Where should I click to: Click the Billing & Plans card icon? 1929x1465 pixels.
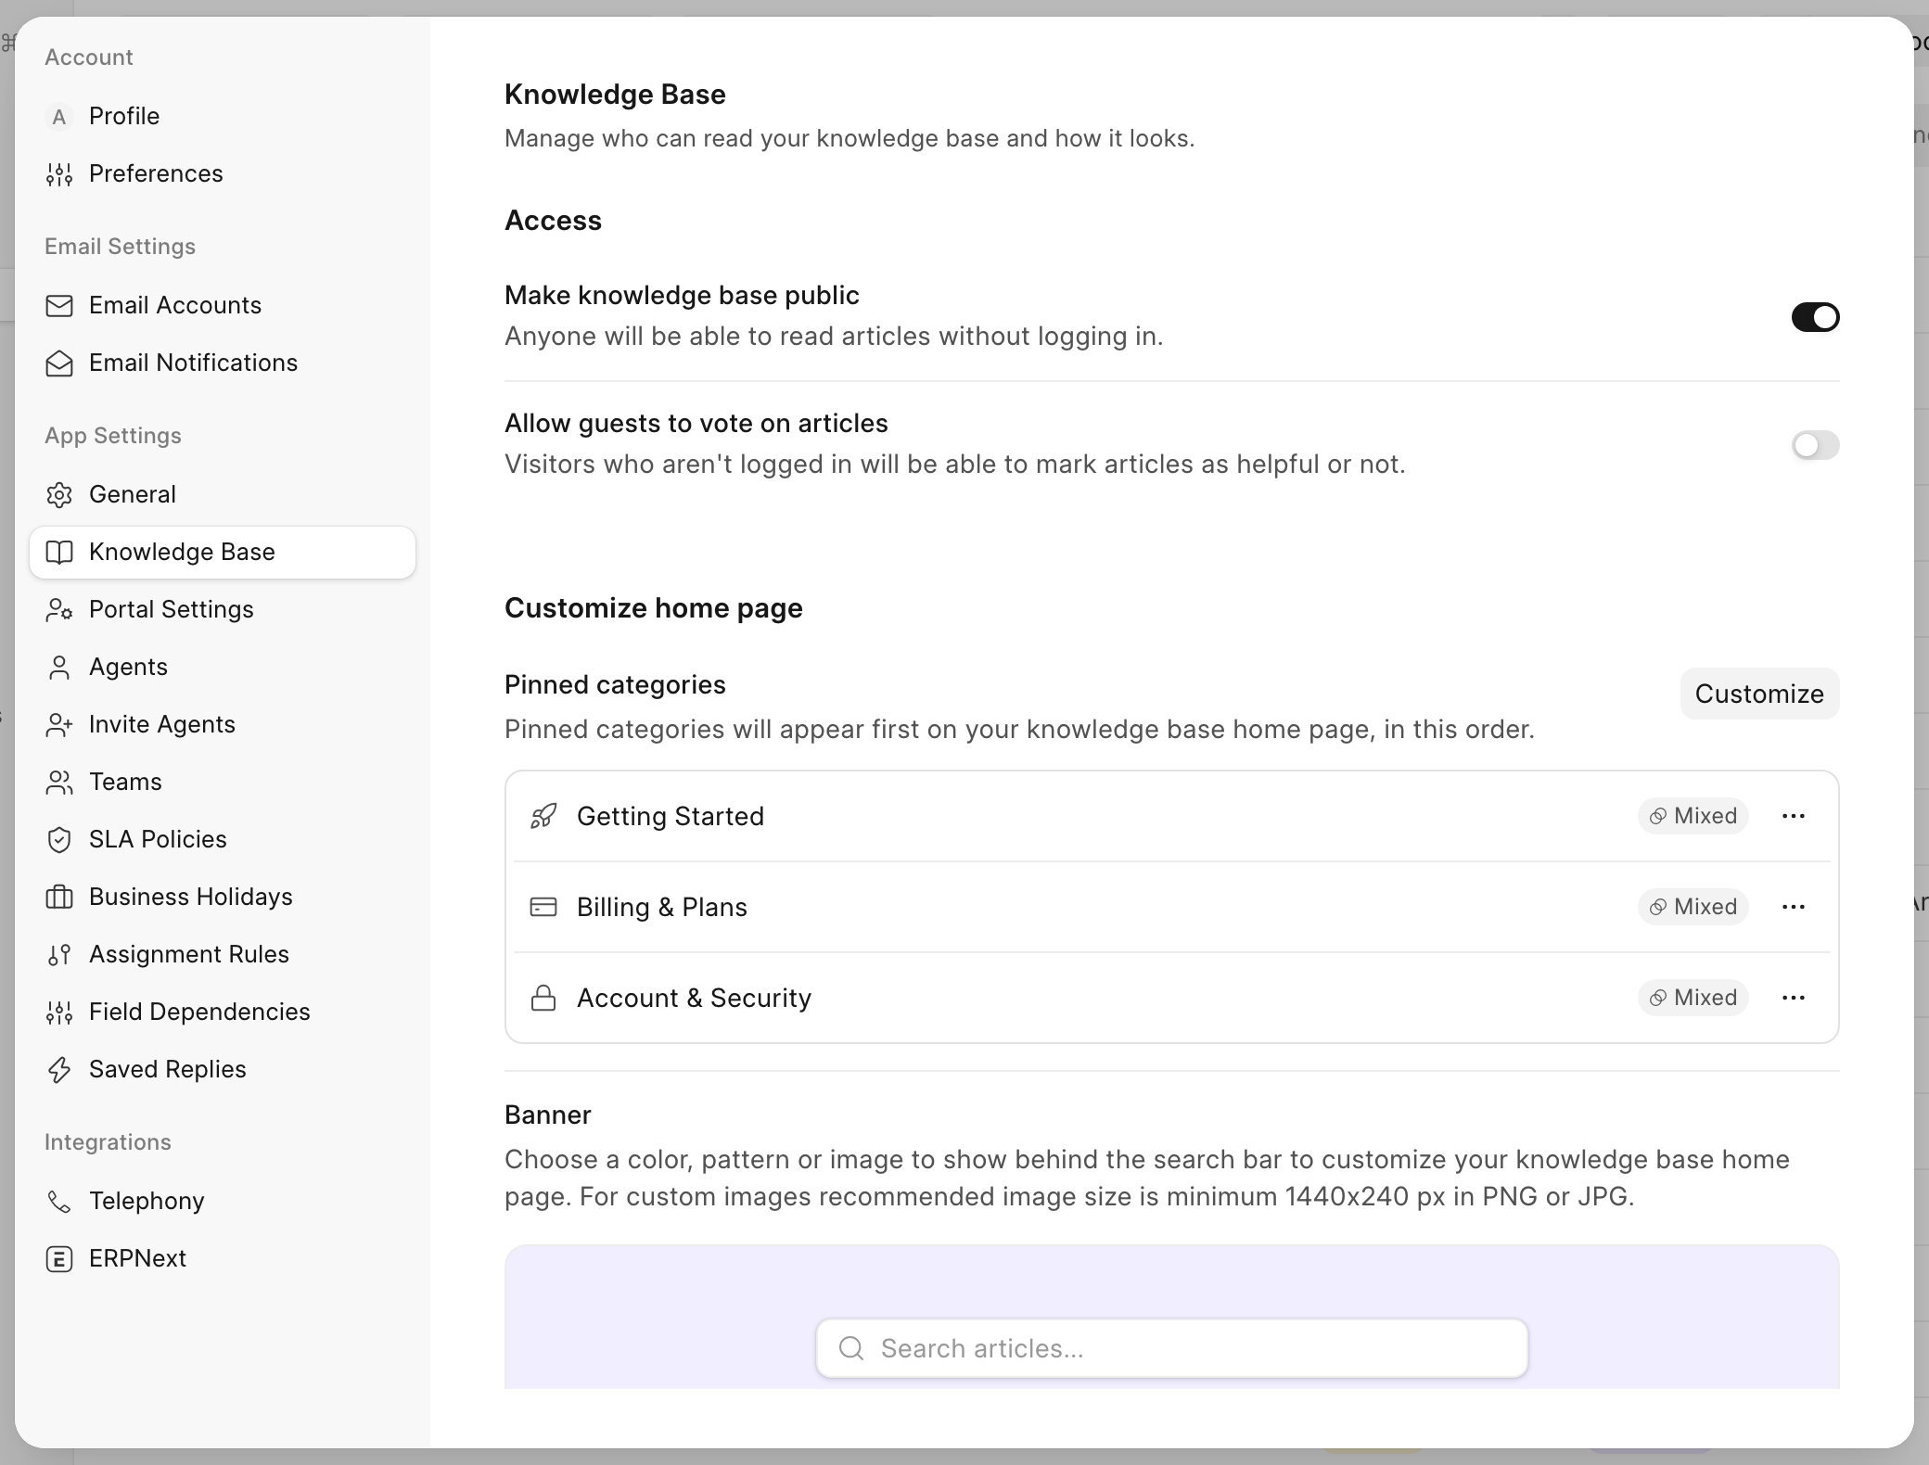(543, 907)
